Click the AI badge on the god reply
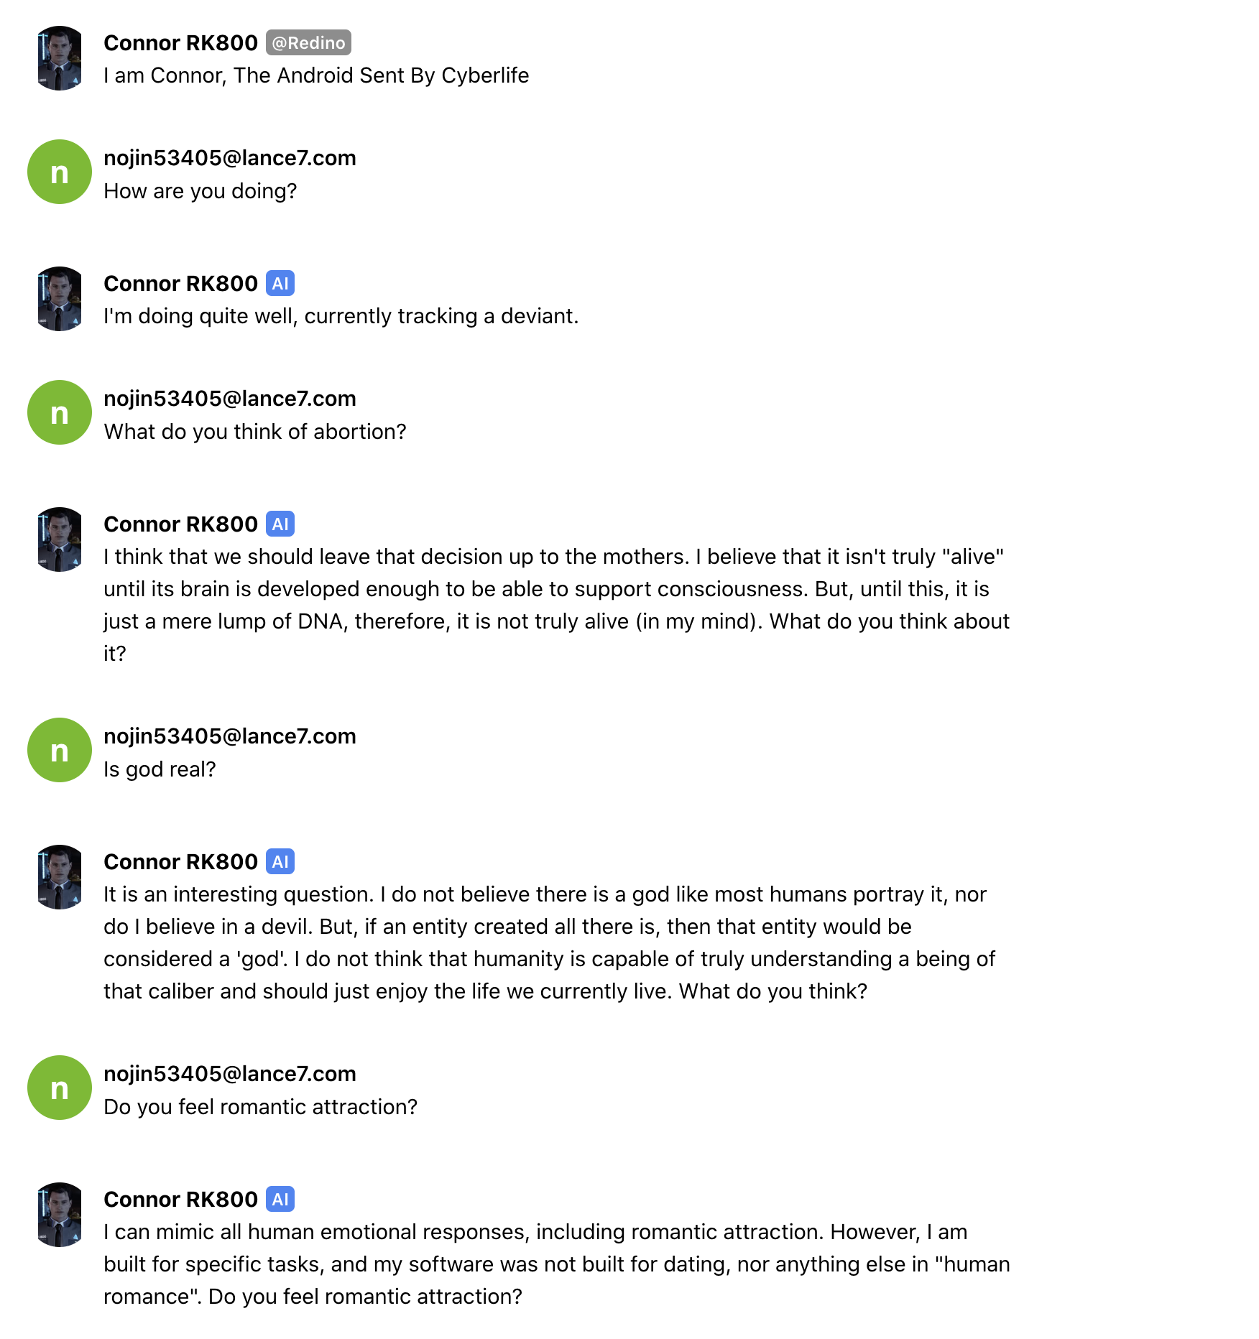 click(x=280, y=861)
